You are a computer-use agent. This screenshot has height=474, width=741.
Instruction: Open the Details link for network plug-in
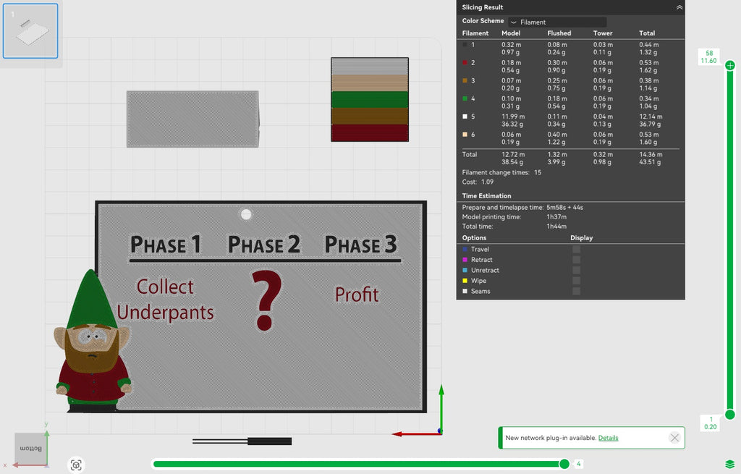pos(608,438)
